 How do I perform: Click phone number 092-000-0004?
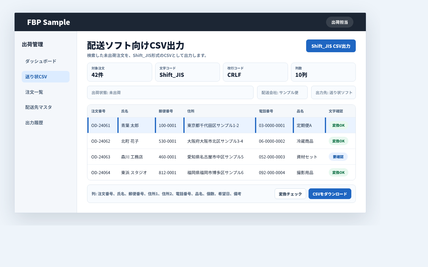point(272,173)
